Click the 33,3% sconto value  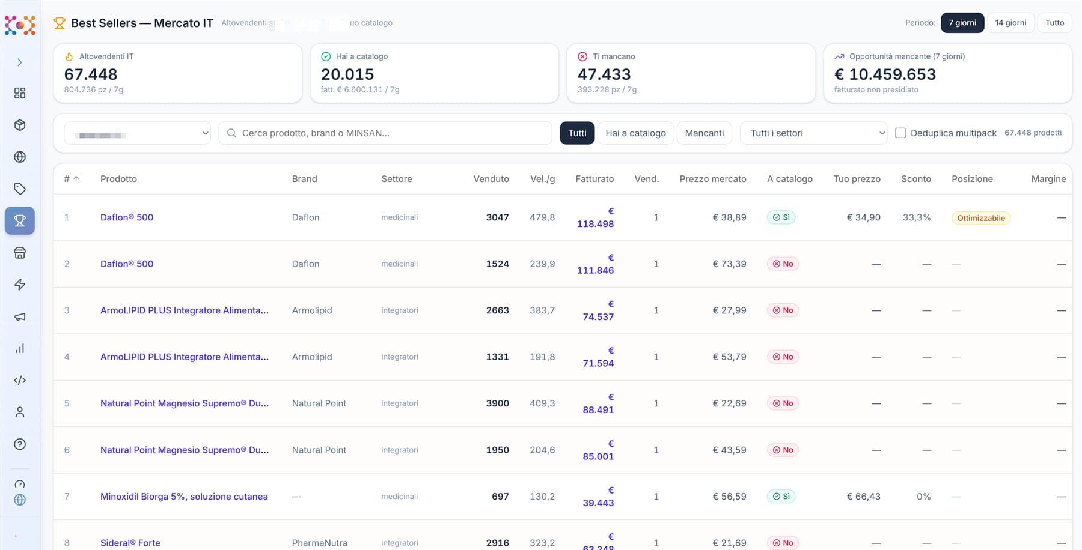[x=917, y=217]
